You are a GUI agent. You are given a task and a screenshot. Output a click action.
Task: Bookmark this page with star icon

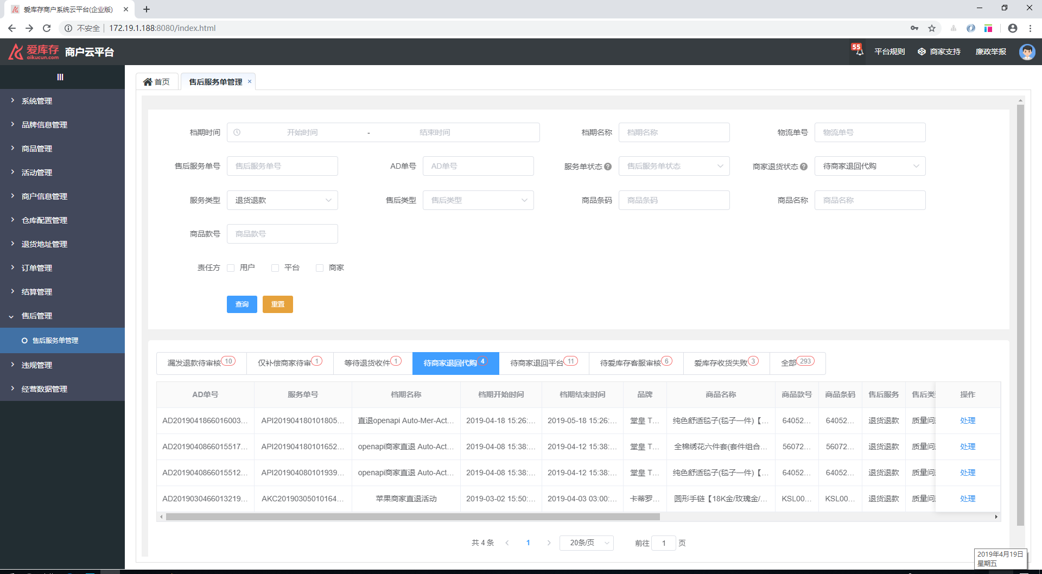coord(932,28)
